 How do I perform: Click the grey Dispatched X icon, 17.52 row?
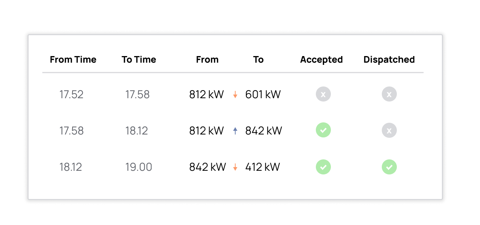click(389, 94)
